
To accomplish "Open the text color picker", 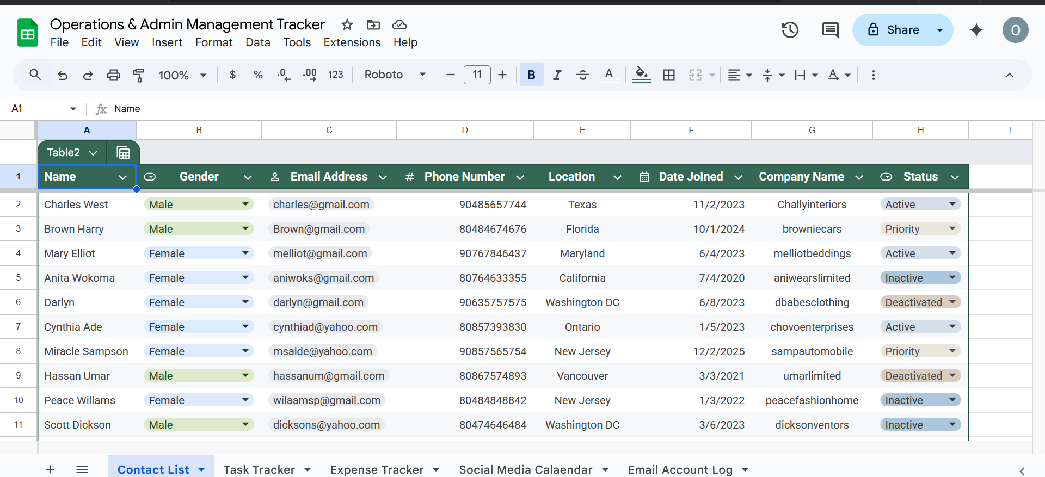I will coord(609,75).
